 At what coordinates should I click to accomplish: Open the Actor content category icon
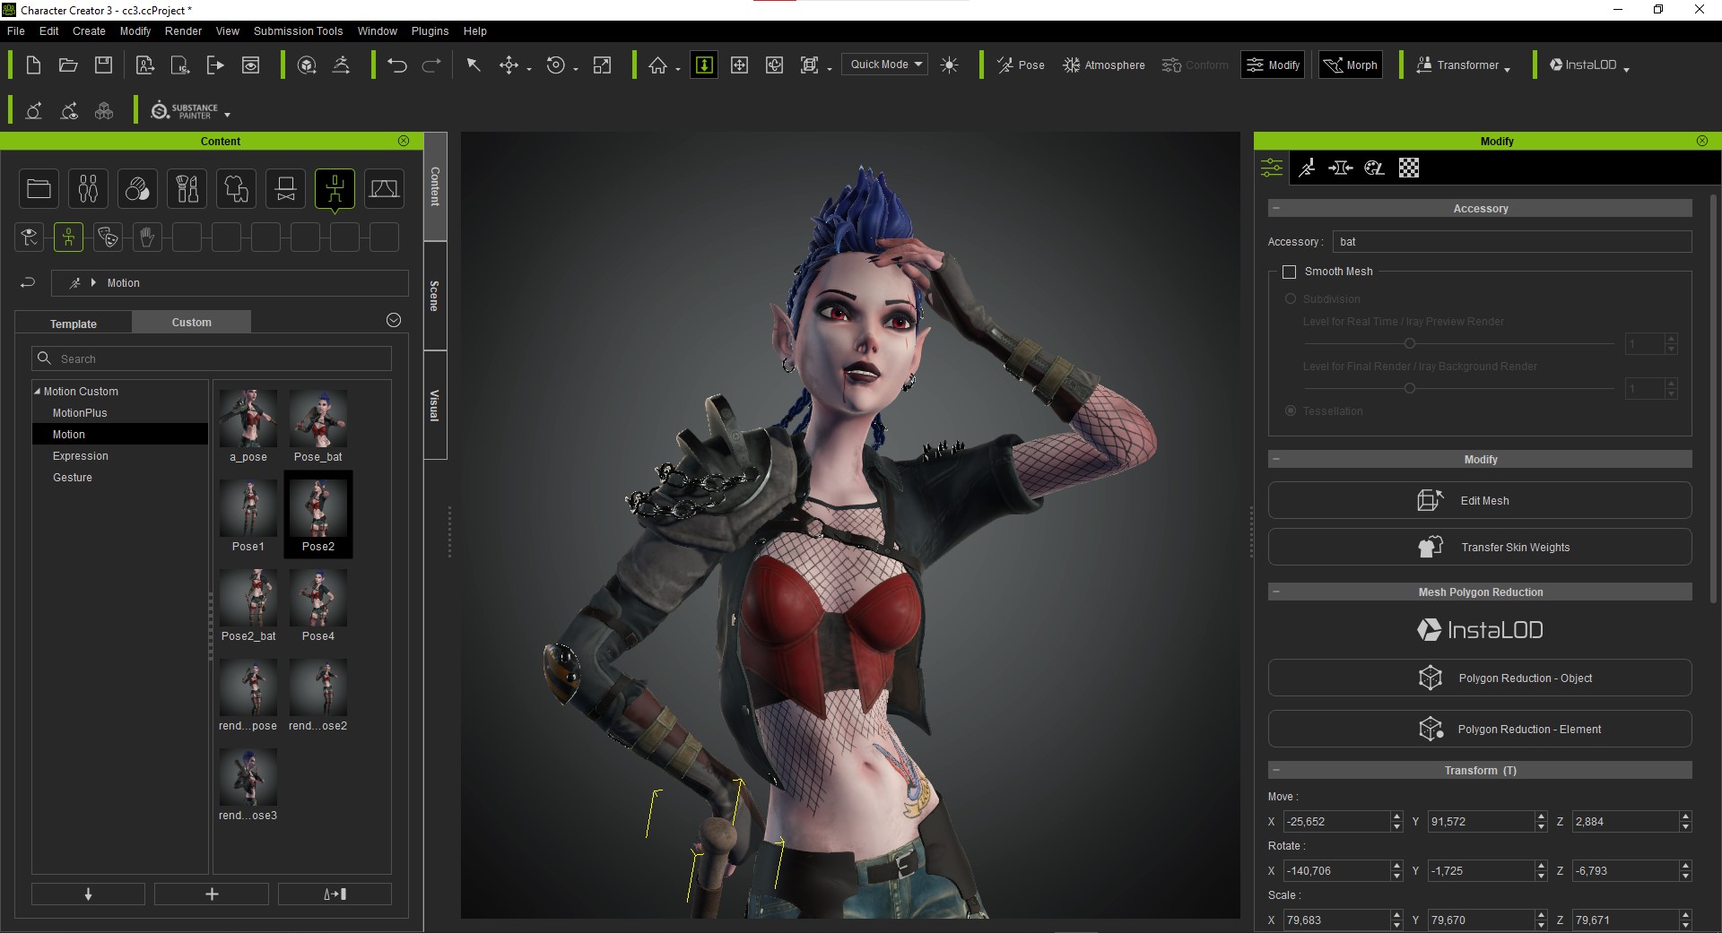[88, 188]
